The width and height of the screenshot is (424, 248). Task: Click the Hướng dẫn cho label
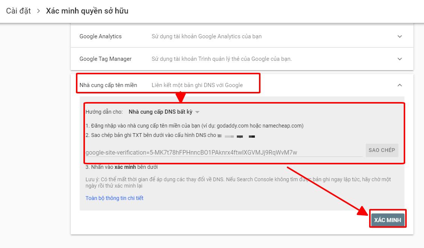tap(104, 112)
